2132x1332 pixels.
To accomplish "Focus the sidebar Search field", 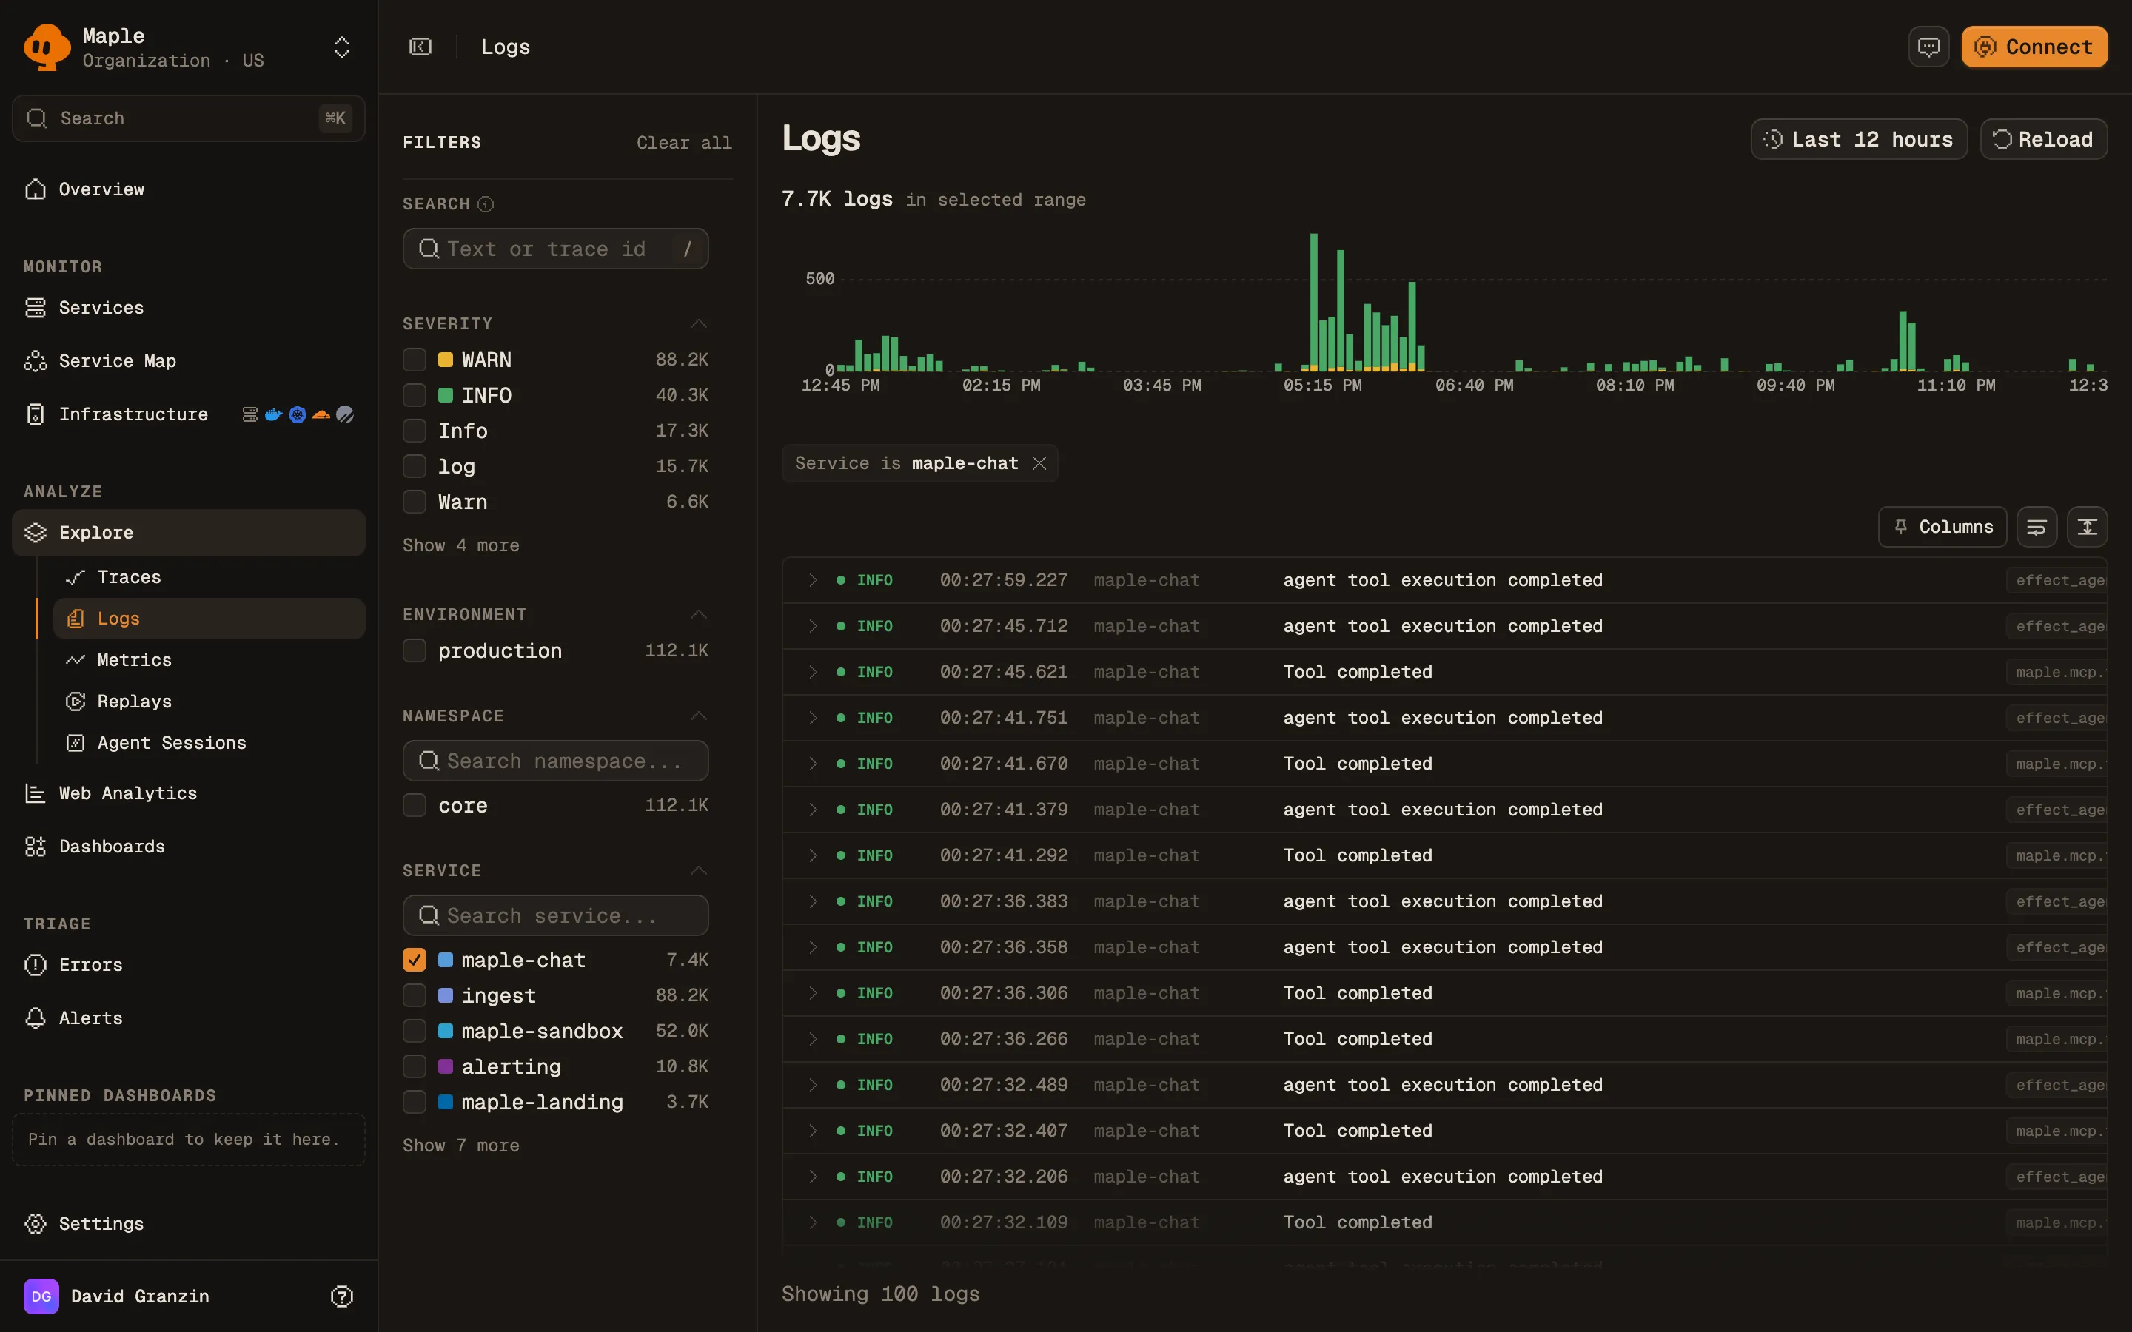I will pos(189,118).
